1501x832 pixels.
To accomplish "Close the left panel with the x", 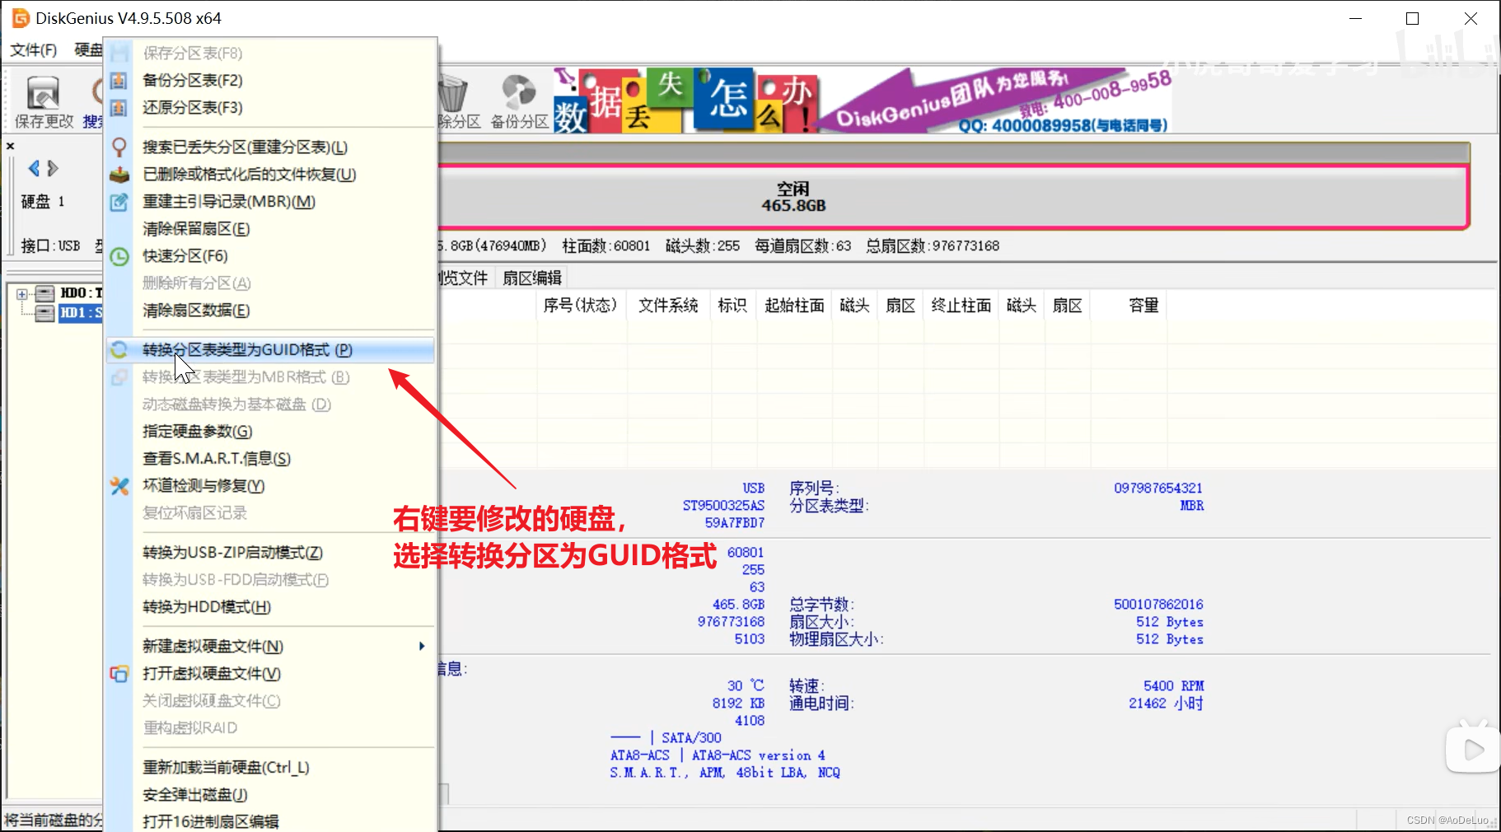I will pyautogui.click(x=11, y=146).
